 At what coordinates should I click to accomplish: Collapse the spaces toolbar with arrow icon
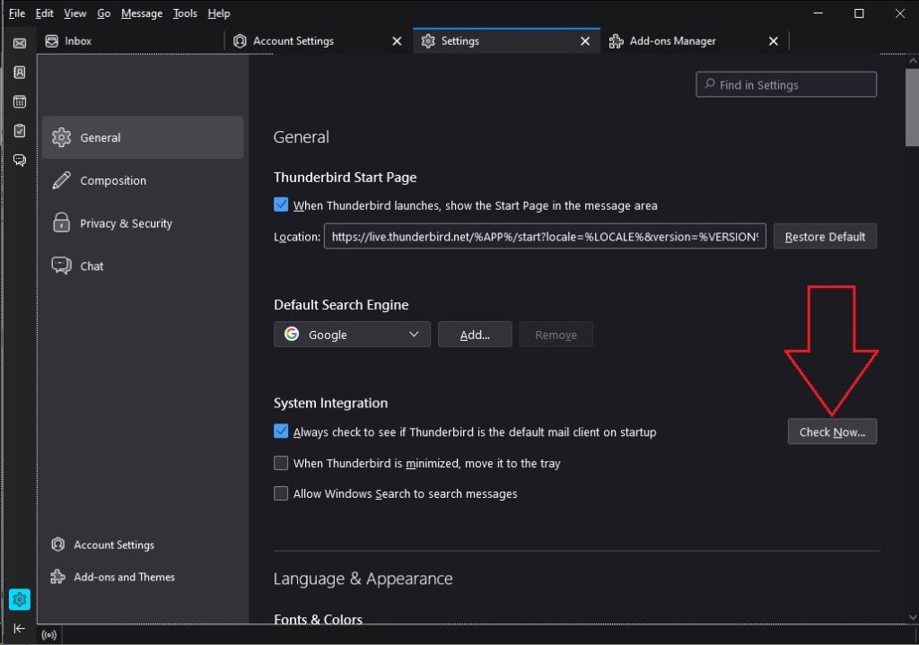coord(20,628)
